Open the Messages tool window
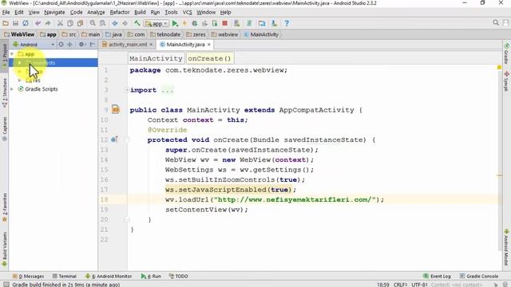Image resolution: width=511 pixels, height=287 pixels. click(x=28, y=276)
